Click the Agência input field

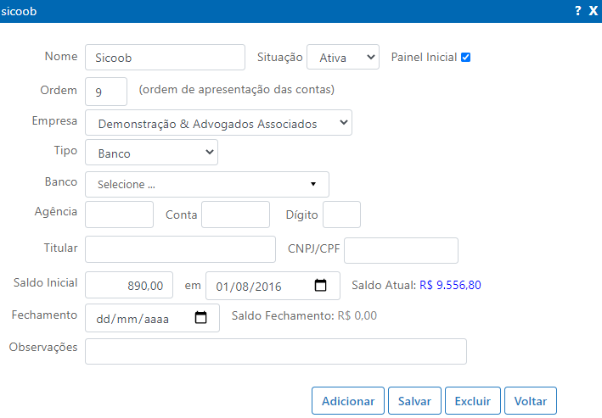(119, 215)
